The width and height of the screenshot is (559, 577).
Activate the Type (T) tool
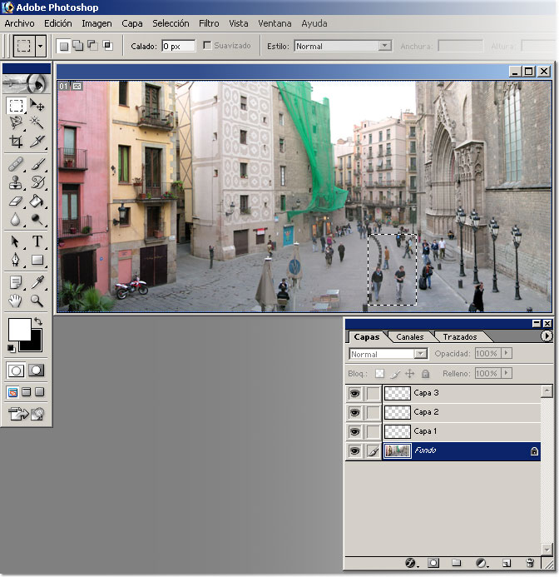coord(37,241)
